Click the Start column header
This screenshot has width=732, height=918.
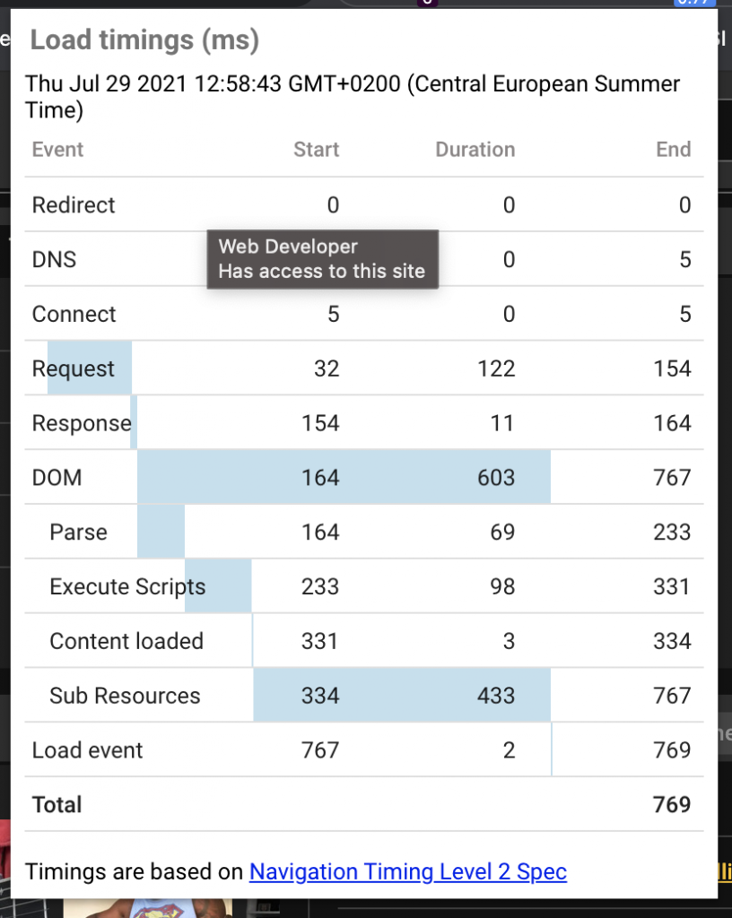(317, 150)
